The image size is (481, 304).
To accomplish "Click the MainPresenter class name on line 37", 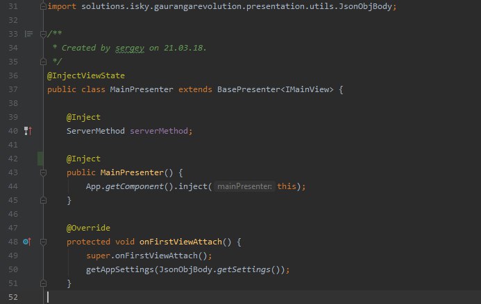I will coord(142,89).
